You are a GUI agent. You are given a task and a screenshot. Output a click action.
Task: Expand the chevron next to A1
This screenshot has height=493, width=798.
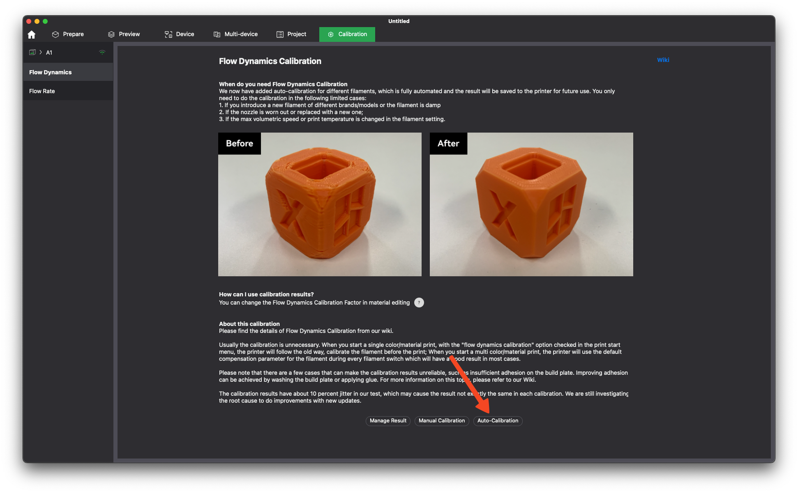click(x=41, y=52)
